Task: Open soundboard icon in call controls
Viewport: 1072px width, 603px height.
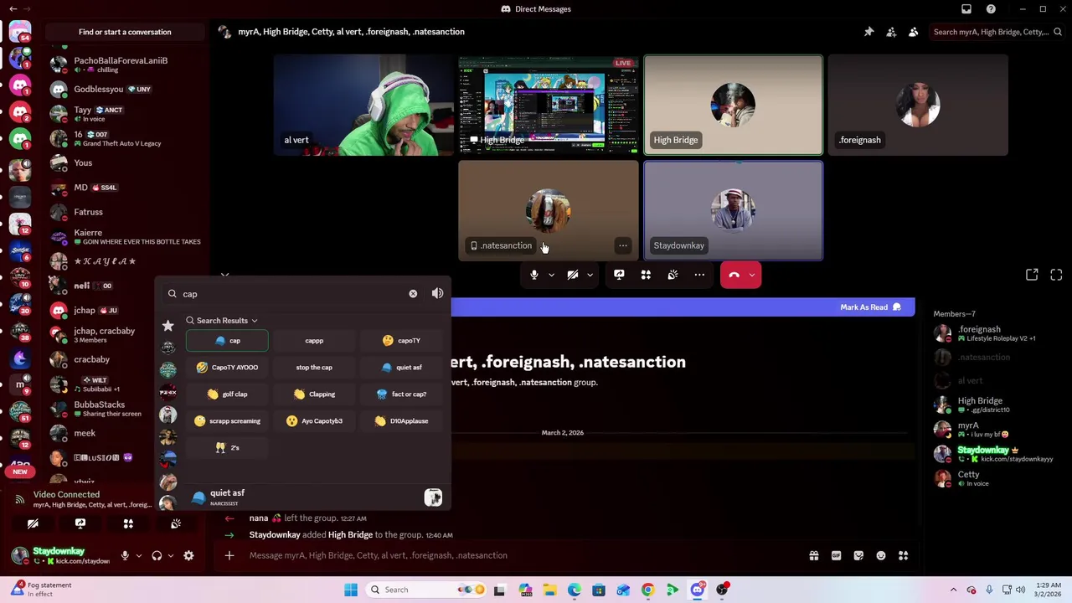Action: tap(673, 275)
